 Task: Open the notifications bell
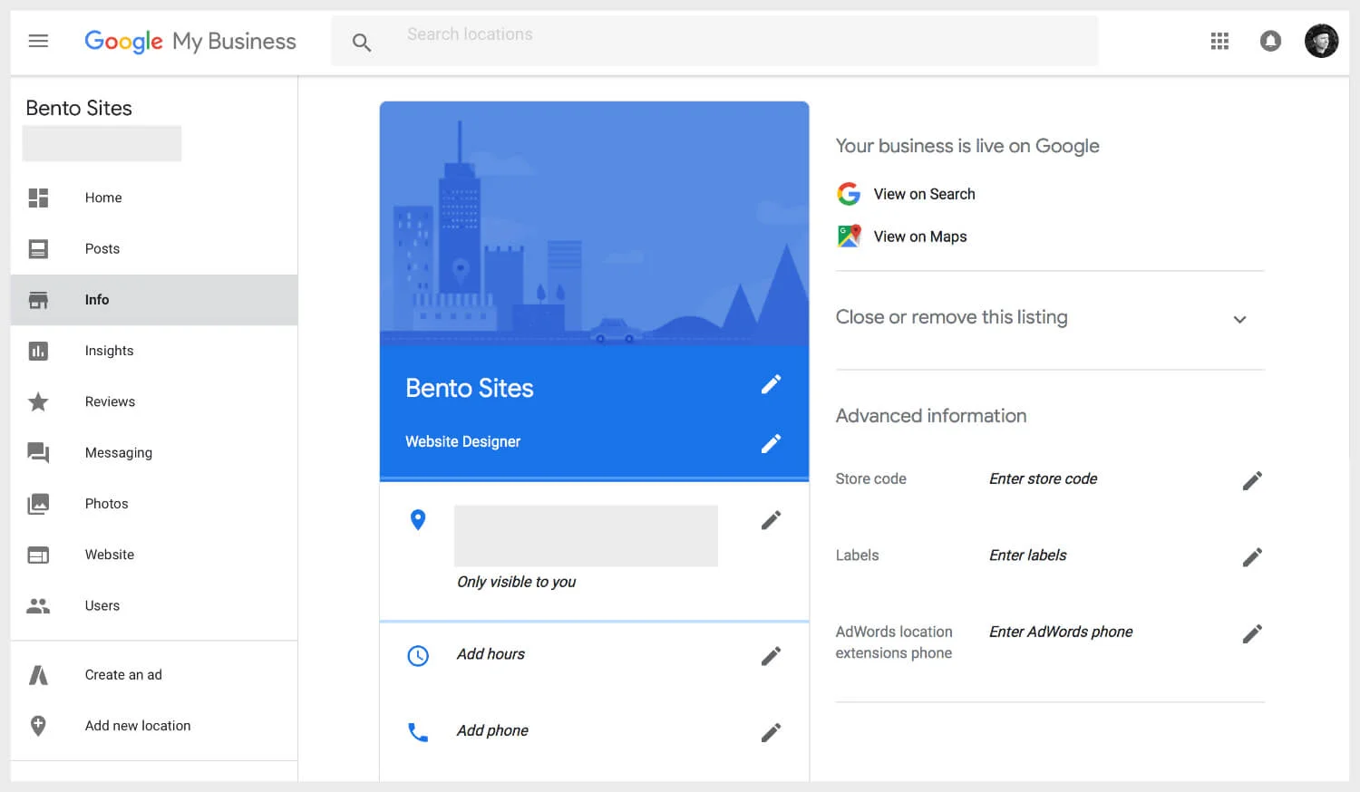coord(1270,41)
